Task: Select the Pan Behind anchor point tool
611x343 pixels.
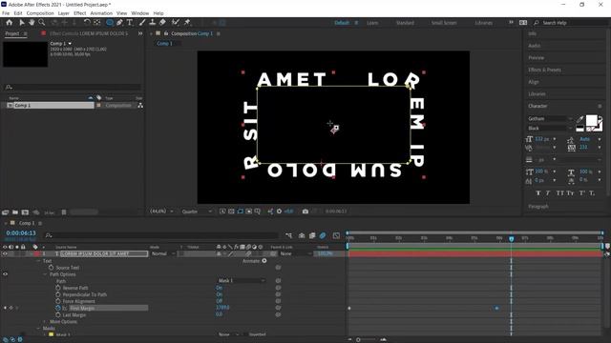Action: click(97, 23)
